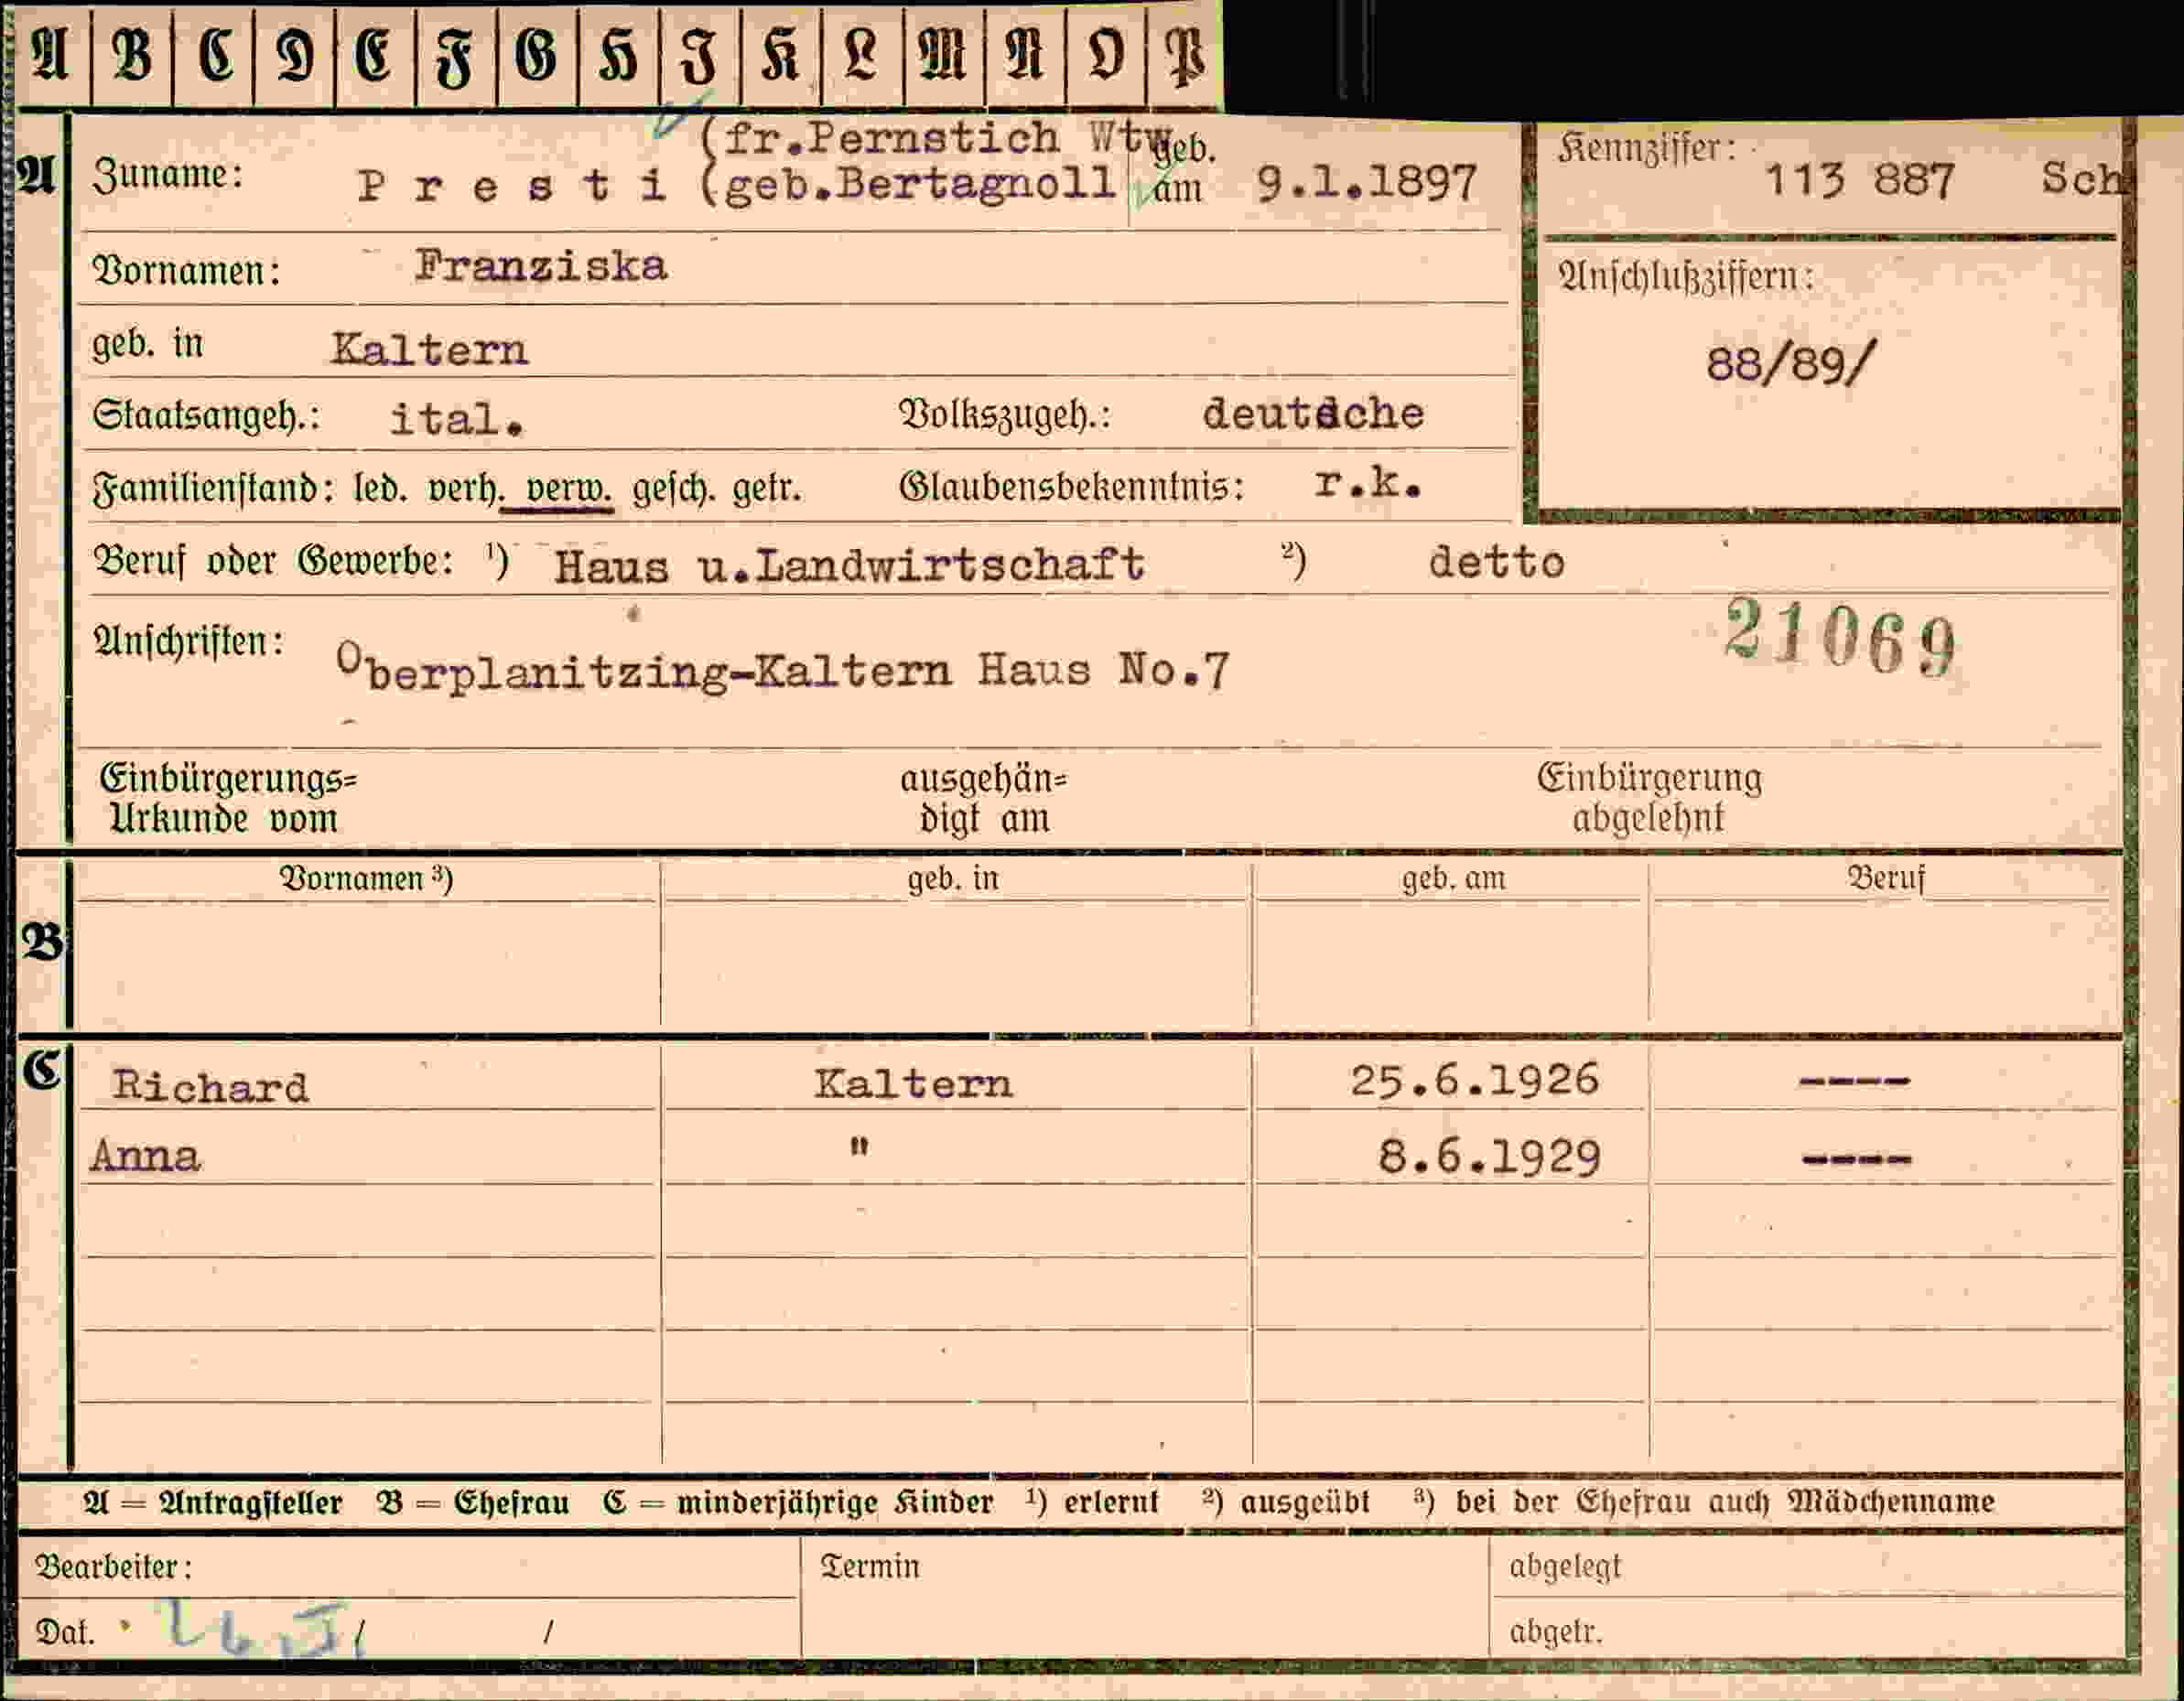The width and height of the screenshot is (2184, 1701).
Task: Click the 'Vornamen' column header
Action: (x=367, y=878)
